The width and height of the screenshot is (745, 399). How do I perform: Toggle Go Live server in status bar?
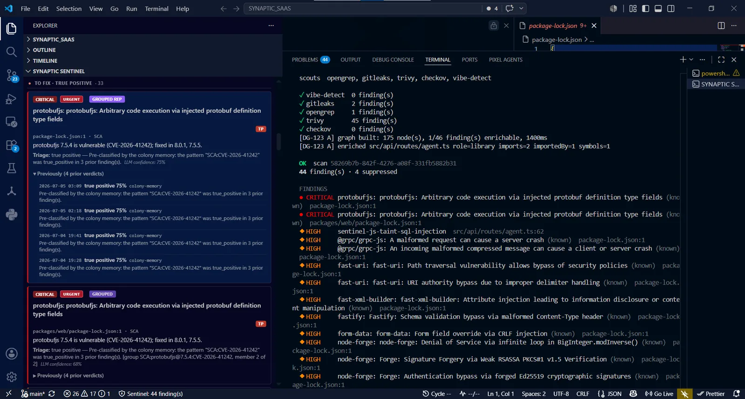(659, 393)
